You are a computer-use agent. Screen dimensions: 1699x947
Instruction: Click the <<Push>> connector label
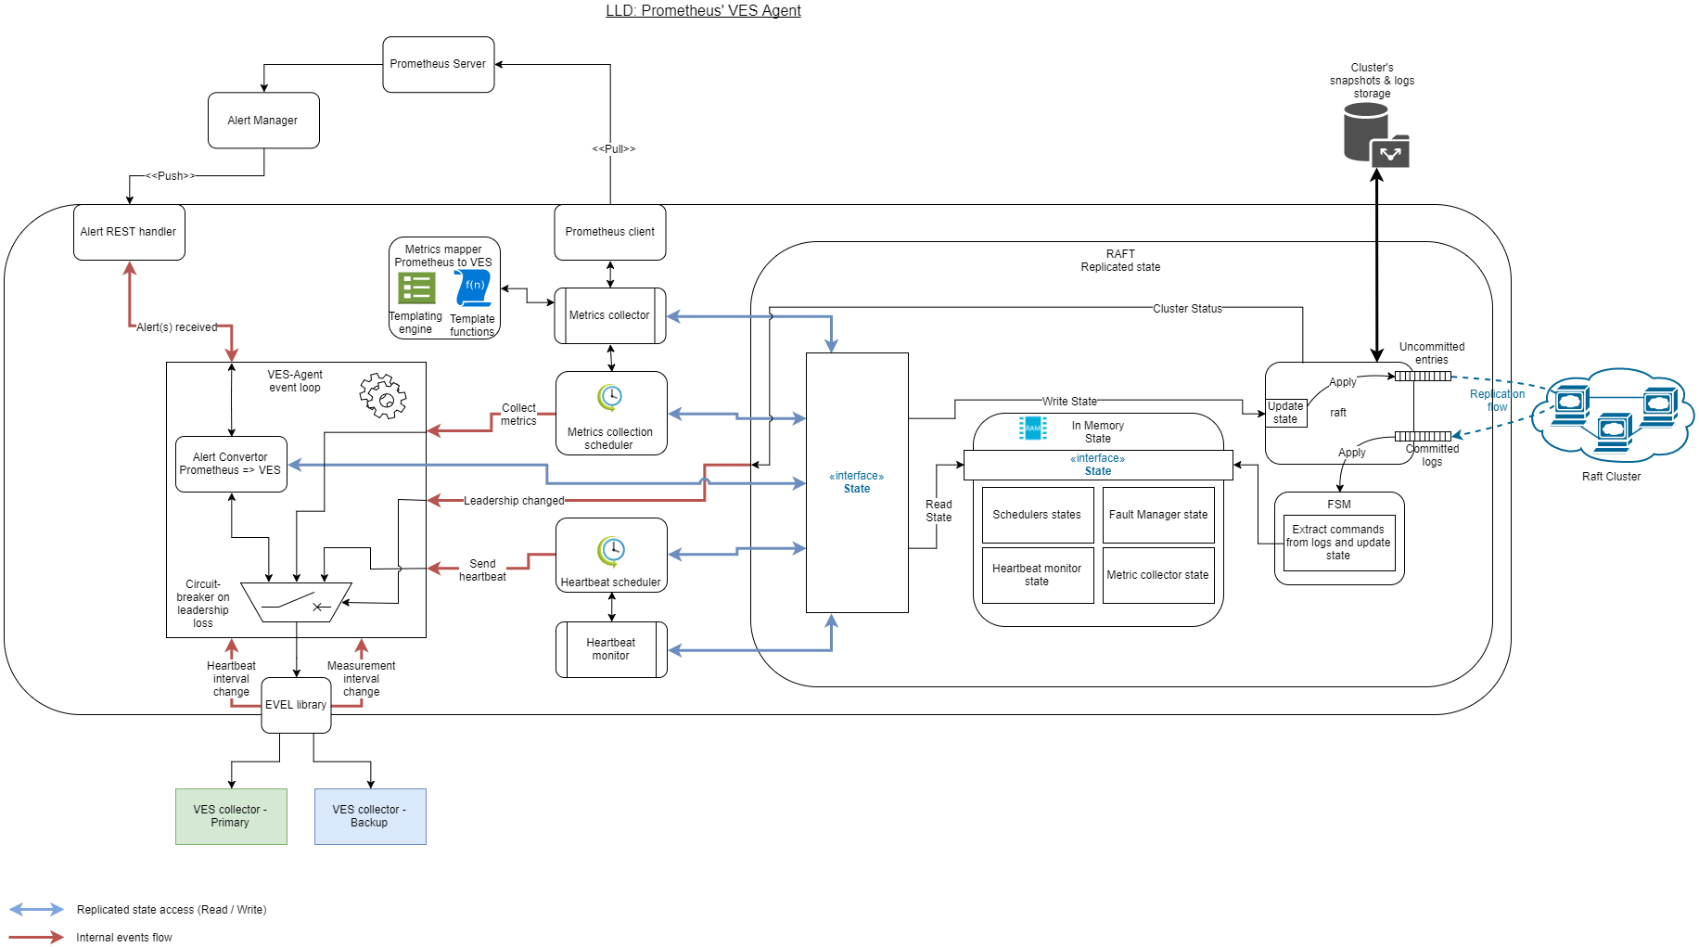coord(171,175)
